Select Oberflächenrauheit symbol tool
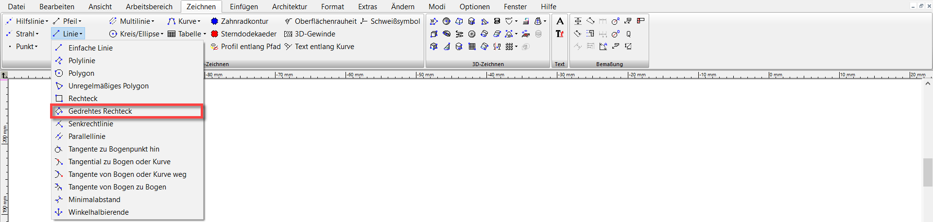This screenshot has height=222, width=933. (x=321, y=21)
